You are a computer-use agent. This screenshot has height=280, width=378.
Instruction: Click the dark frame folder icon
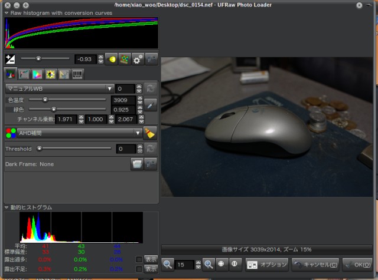pos(137,164)
